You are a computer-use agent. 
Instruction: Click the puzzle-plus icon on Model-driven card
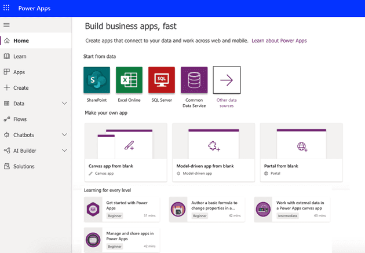[x=214, y=146]
